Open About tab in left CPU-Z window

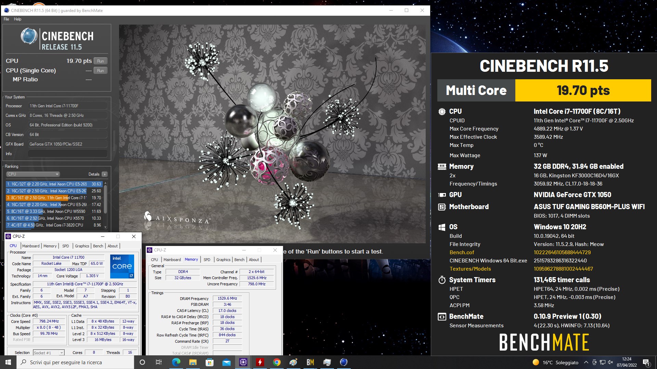tap(113, 246)
